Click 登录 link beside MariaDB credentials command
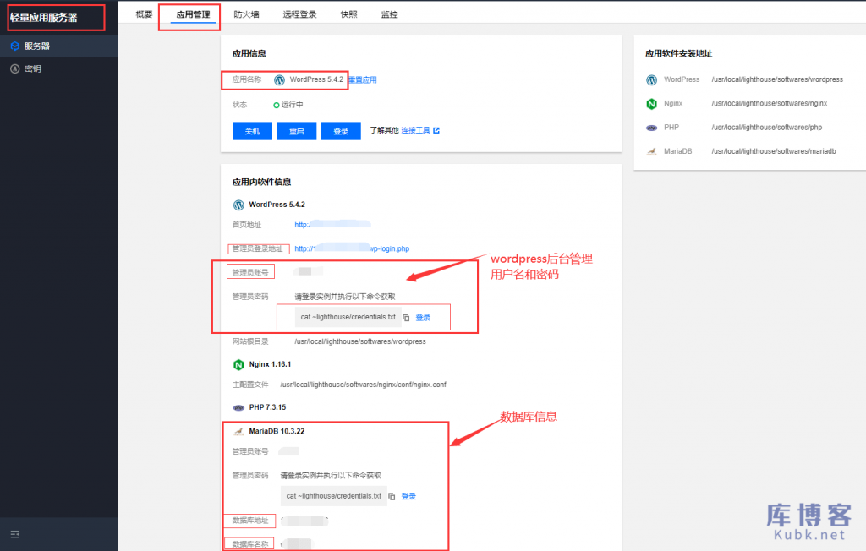 click(x=408, y=496)
